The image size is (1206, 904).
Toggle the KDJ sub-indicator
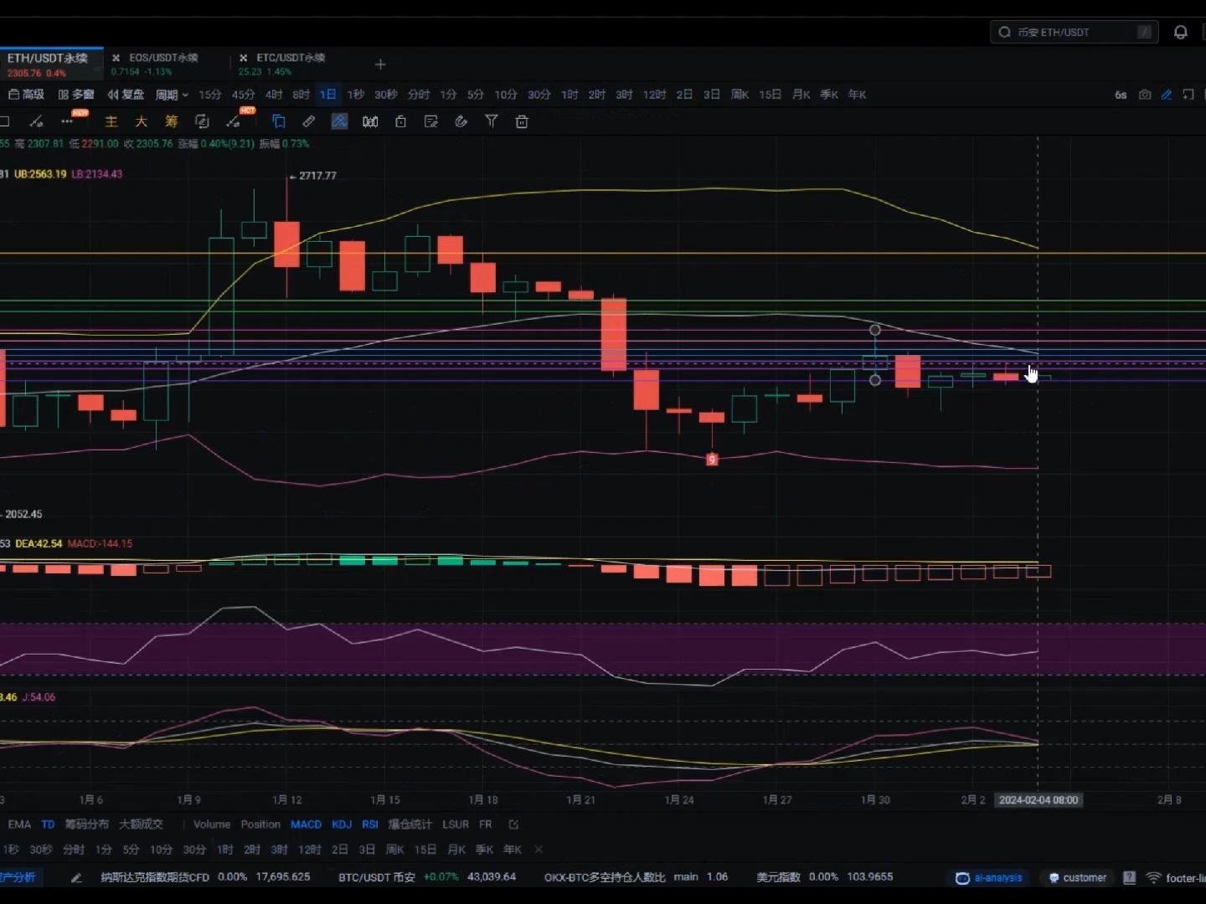342,824
